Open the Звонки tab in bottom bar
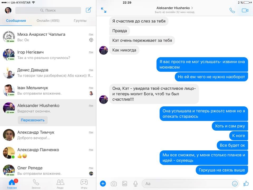 pyautogui.click(x=36, y=184)
